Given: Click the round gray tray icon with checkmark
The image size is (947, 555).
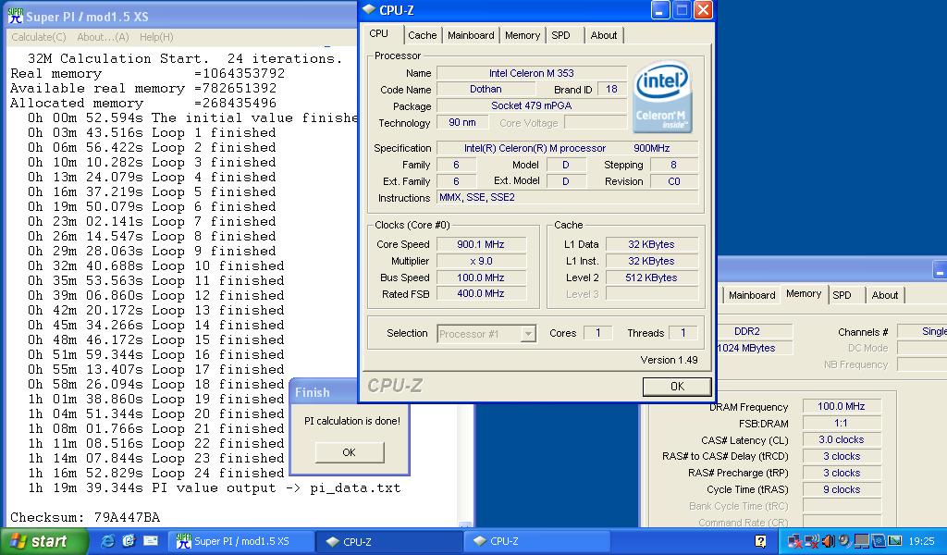Looking at the screenshot, I should tap(843, 541).
